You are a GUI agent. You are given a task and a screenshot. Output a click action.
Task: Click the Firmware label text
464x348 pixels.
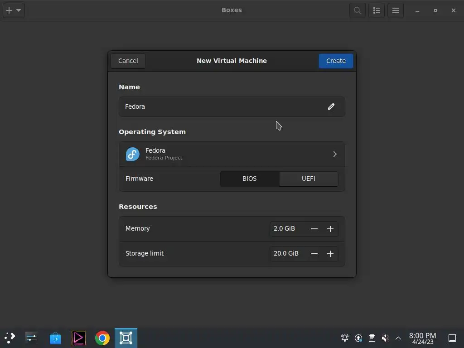(x=140, y=179)
